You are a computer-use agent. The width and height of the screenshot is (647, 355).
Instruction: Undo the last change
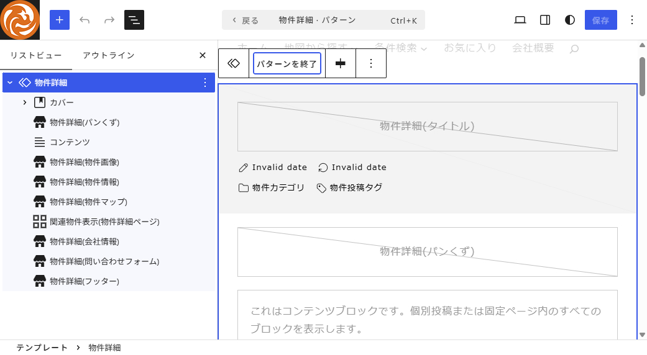84,20
